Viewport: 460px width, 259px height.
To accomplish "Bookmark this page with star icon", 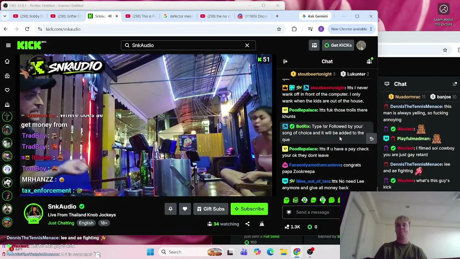I will point(279,29).
